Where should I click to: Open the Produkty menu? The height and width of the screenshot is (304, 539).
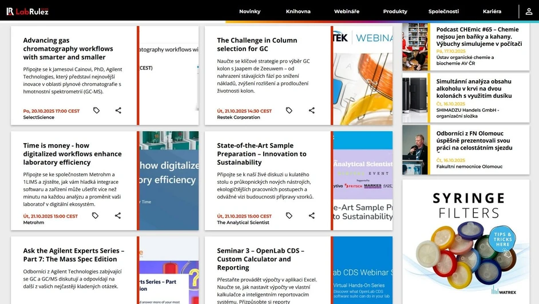tap(395, 11)
